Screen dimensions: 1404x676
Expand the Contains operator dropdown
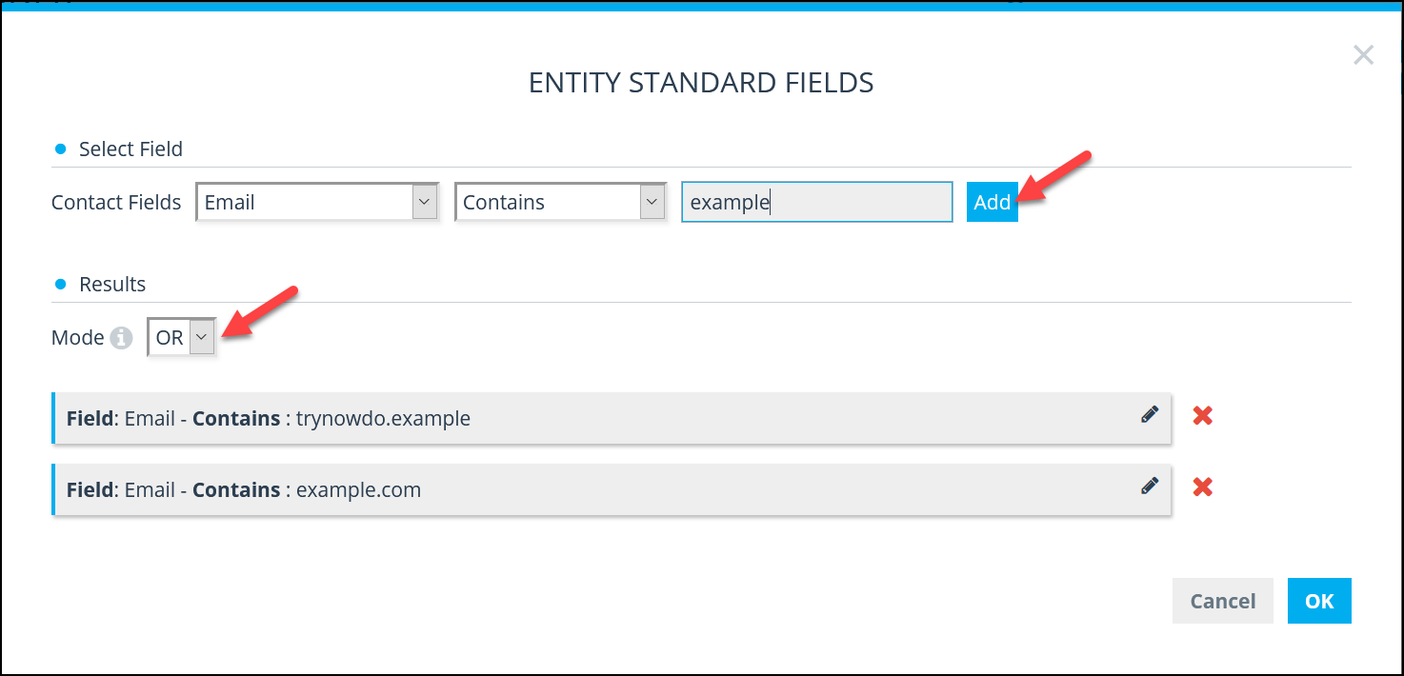coord(560,202)
